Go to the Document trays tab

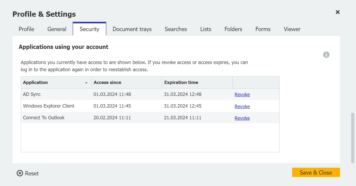click(x=132, y=29)
